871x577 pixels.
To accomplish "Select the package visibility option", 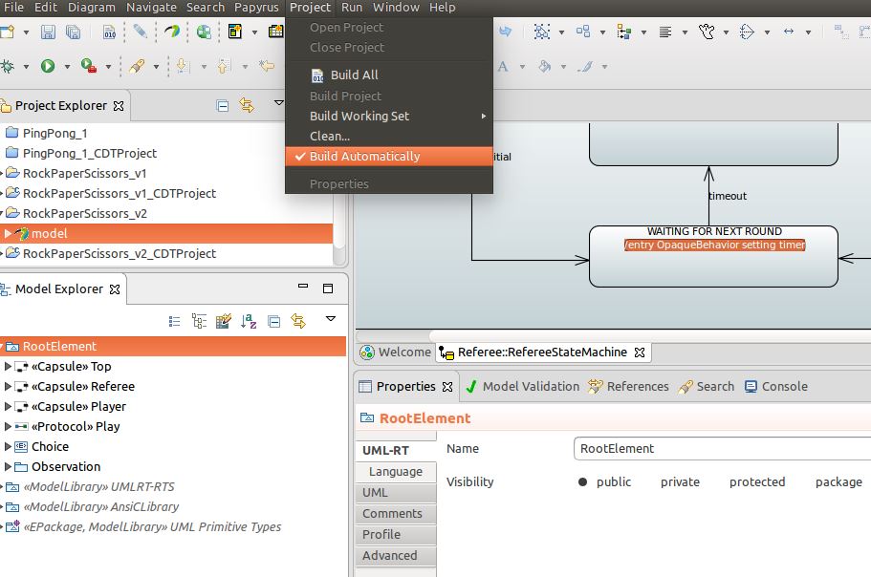I will click(838, 482).
